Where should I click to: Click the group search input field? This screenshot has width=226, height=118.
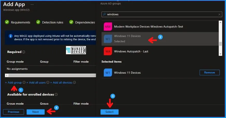point(162,14)
